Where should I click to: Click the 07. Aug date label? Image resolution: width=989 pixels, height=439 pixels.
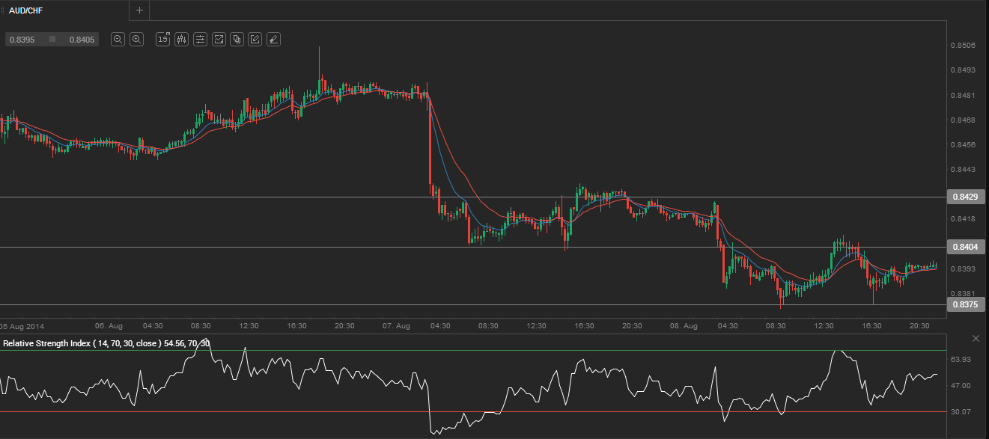pos(397,326)
